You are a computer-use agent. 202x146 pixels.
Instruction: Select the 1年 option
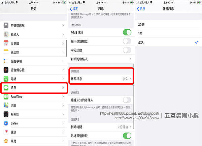click(168, 33)
